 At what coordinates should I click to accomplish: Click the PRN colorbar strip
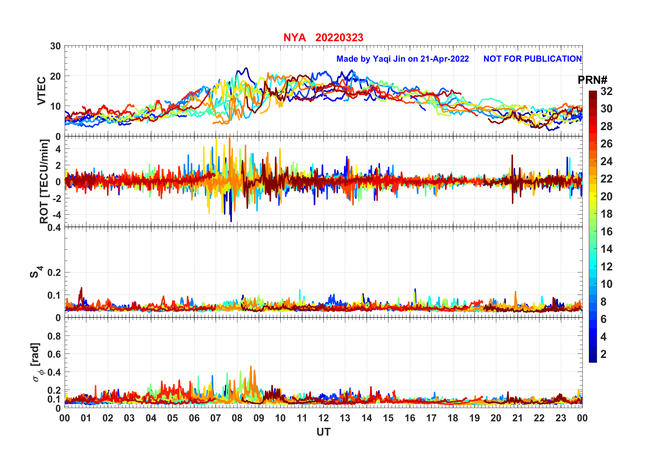593,226
